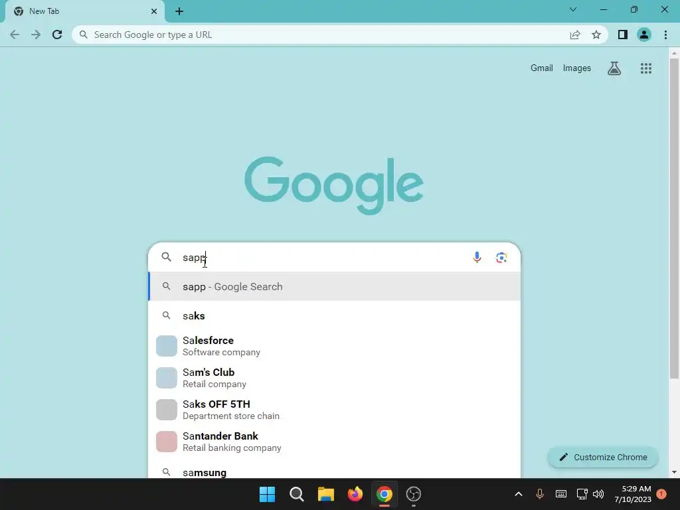
Task: Open the Google apps grid
Action: coord(645,68)
